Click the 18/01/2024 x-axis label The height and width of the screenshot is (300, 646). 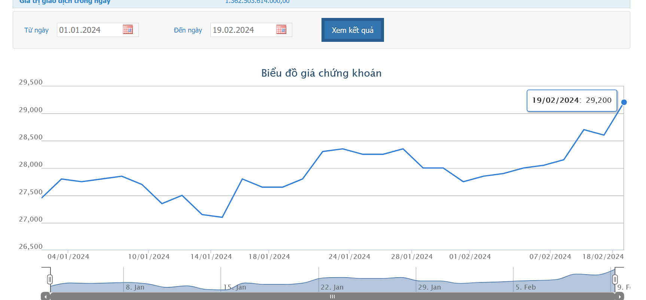coord(269,257)
